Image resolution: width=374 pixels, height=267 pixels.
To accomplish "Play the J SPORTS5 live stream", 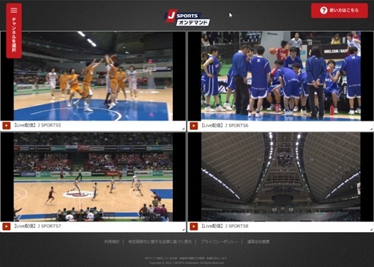I will tap(6, 125).
